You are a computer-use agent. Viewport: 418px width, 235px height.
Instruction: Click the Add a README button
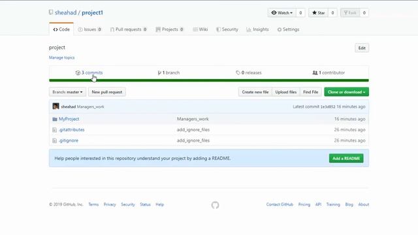[x=346, y=158]
